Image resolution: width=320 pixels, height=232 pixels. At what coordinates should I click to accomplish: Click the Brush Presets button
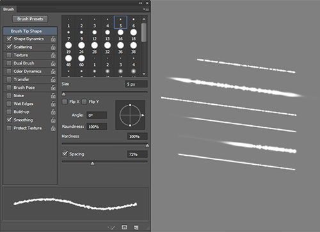pyautogui.click(x=30, y=19)
